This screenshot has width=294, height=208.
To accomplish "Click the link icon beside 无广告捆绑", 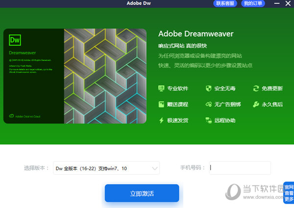I will click(208, 104).
